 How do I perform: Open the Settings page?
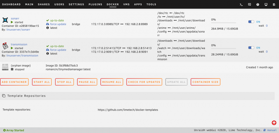(76, 4)
